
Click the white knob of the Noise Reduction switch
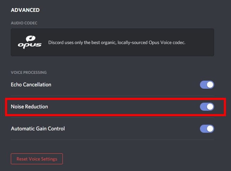pyautogui.click(x=210, y=107)
